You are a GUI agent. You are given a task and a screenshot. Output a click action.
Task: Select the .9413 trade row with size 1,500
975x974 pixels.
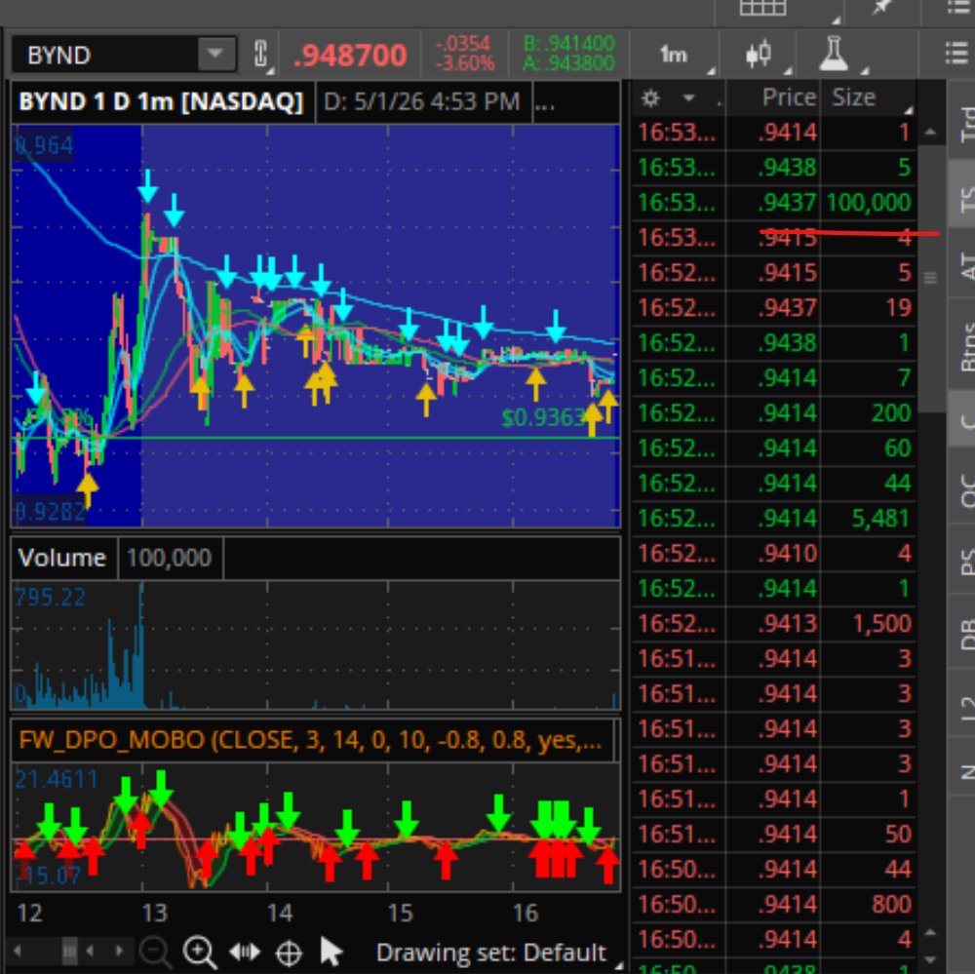point(775,623)
